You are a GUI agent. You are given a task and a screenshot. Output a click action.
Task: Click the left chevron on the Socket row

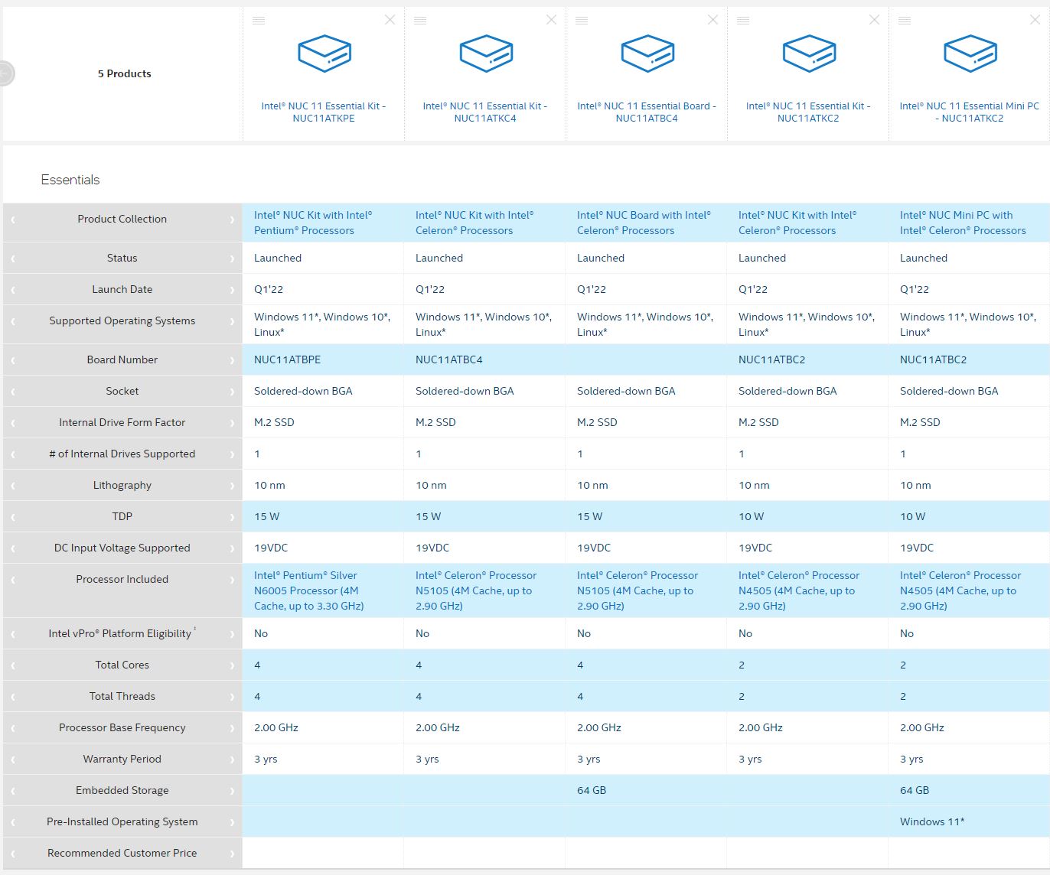(x=13, y=392)
